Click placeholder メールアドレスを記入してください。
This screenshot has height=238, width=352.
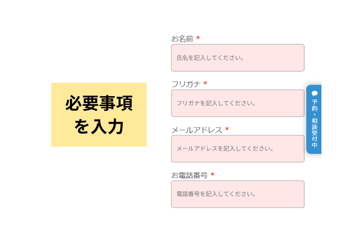225,149
